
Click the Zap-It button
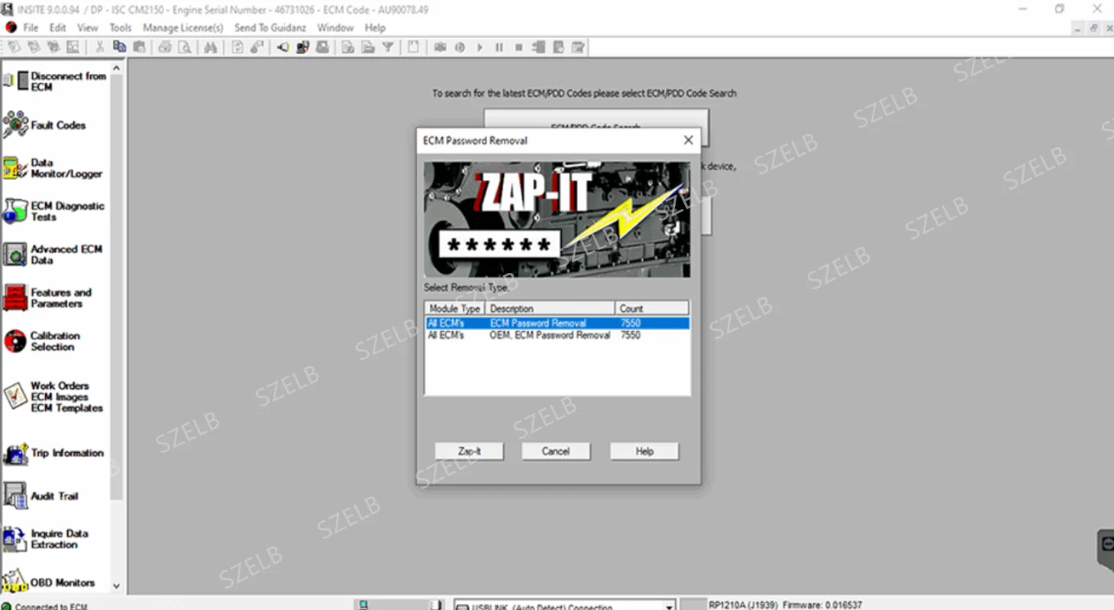(x=470, y=451)
